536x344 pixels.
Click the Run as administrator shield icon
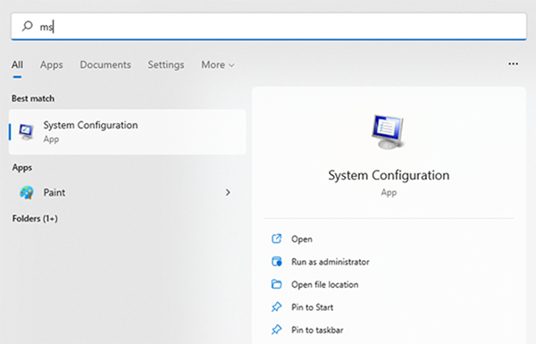pos(277,262)
